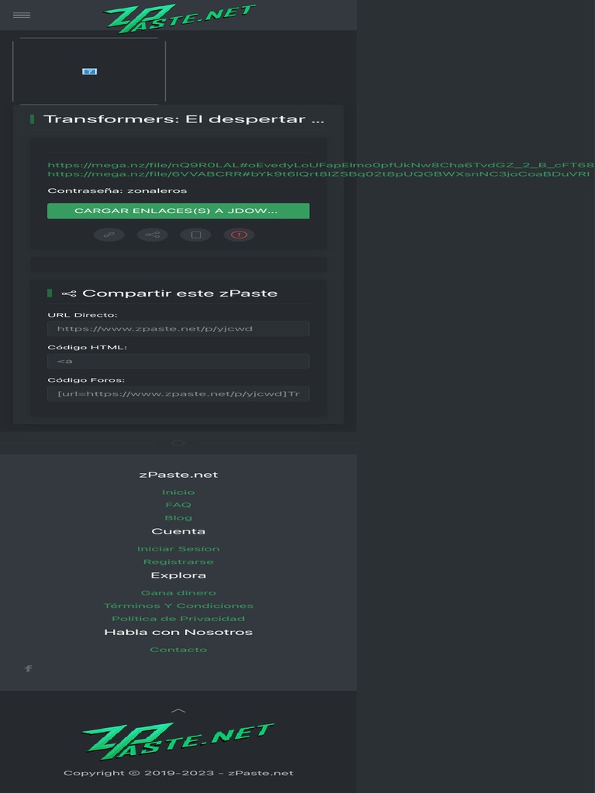This screenshot has height=793, width=595.
Task: Open the first mega.nz link starting nQ9R0LAL
Action: [x=321, y=165]
